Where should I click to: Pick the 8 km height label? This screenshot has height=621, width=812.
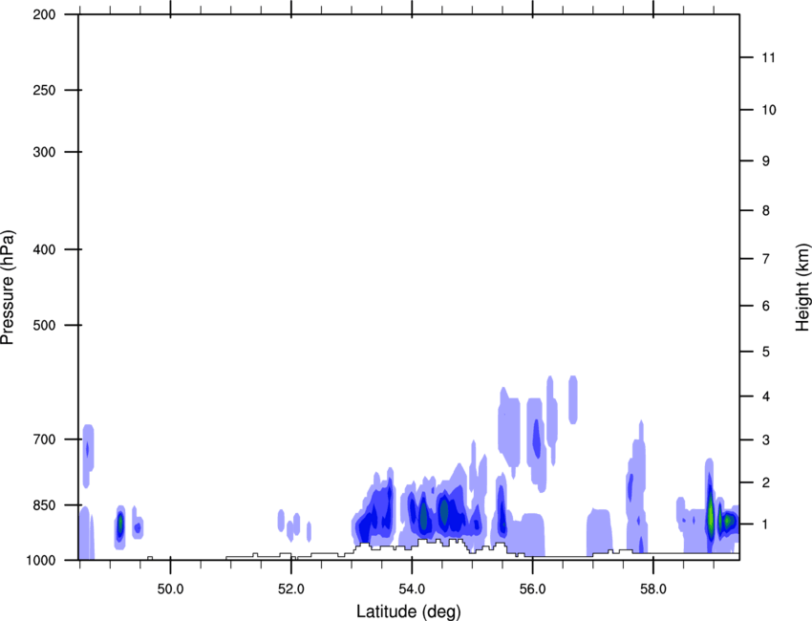pyautogui.click(x=766, y=210)
